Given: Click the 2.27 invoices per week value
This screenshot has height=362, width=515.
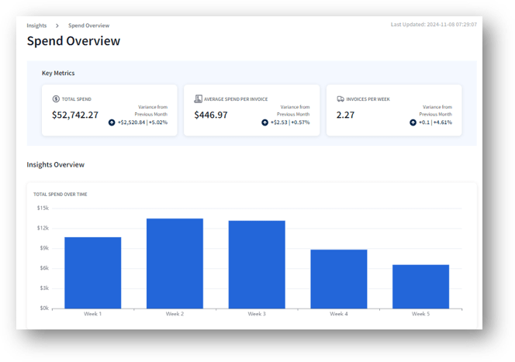Looking at the screenshot, I should (345, 115).
